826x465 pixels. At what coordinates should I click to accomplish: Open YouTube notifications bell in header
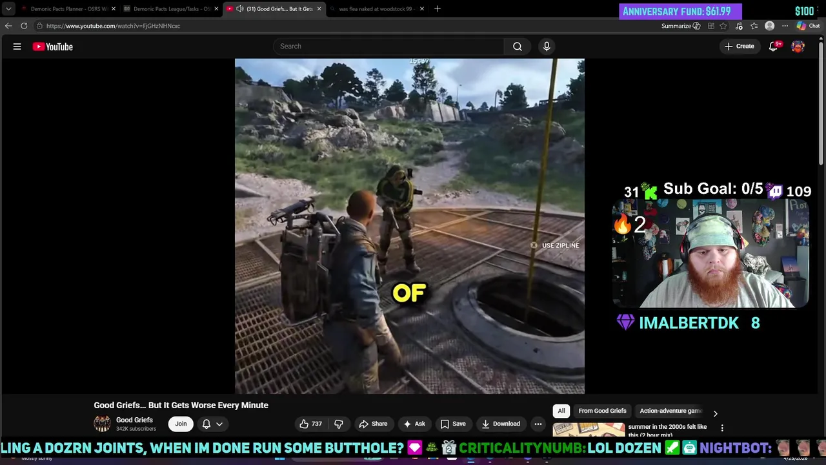(x=773, y=46)
